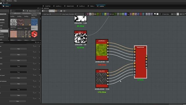Toggle the Level parameter switch set to False

18,78
